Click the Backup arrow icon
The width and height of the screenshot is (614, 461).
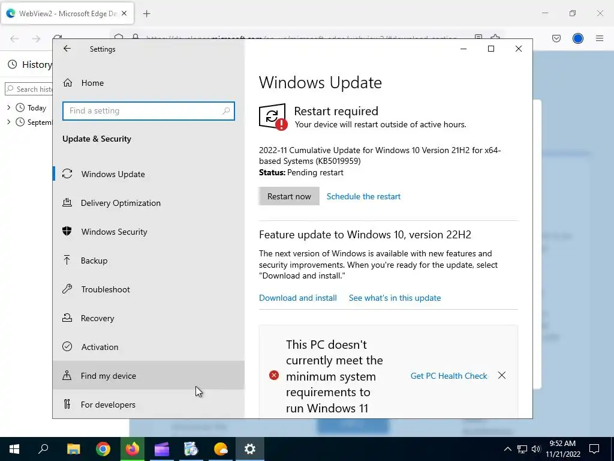point(67,261)
